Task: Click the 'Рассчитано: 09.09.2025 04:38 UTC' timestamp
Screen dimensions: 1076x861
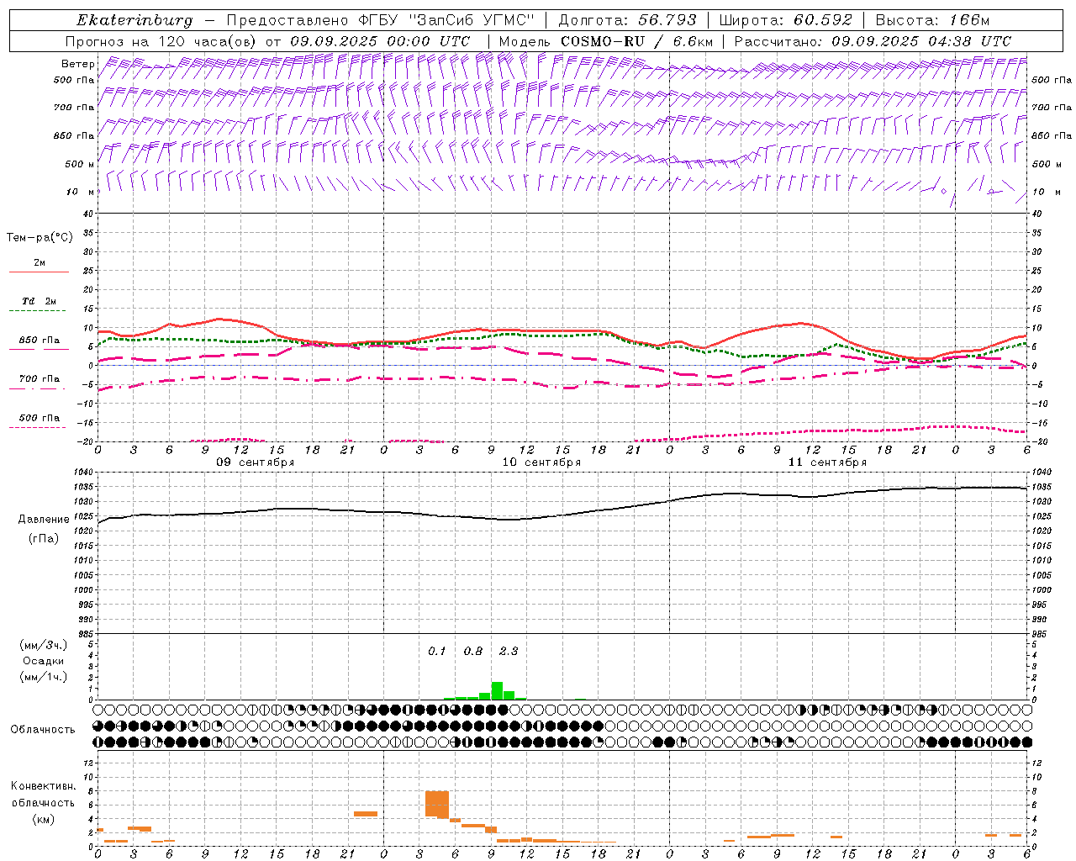Action: pos(873,41)
